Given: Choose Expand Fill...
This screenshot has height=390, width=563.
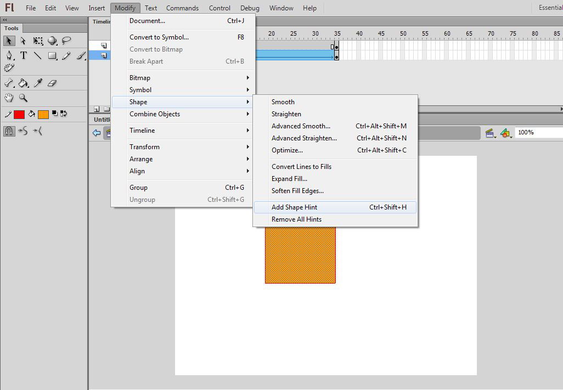Looking at the screenshot, I should click(x=335, y=179).
